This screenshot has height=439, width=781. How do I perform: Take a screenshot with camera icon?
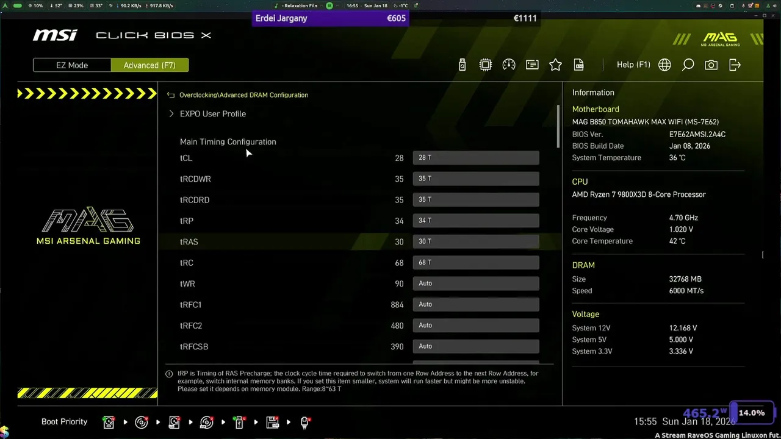(x=711, y=65)
